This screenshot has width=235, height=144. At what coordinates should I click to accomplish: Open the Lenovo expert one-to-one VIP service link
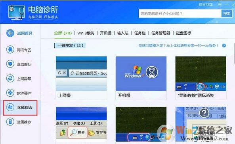pyautogui.click(x=178, y=45)
